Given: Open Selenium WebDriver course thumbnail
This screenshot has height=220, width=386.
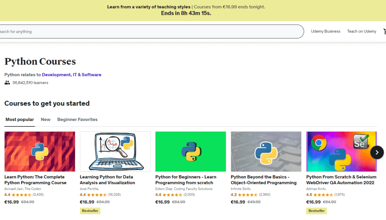Looking at the screenshot, I should (342, 152).
